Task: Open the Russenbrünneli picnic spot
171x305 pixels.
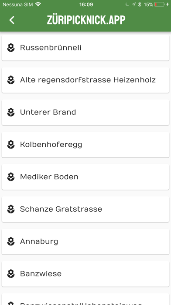Action: click(x=85, y=48)
